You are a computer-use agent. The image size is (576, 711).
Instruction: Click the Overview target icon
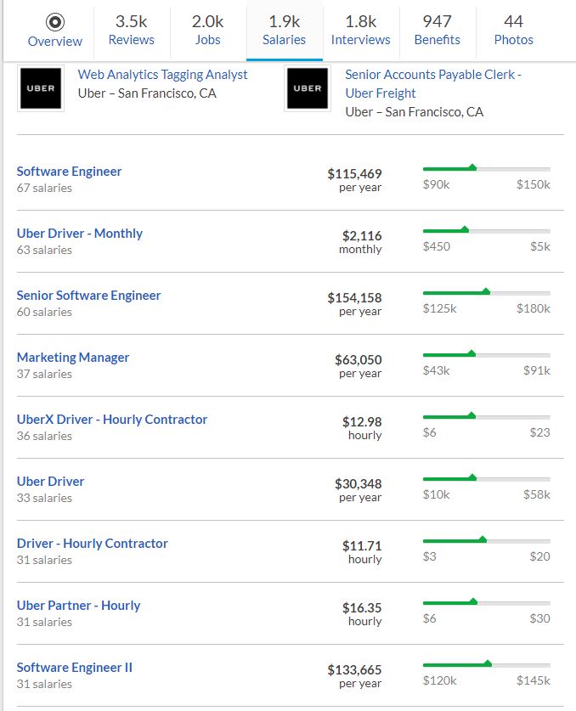coord(55,22)
